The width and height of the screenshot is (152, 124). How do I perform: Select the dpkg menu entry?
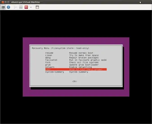(x=48, y=58)
